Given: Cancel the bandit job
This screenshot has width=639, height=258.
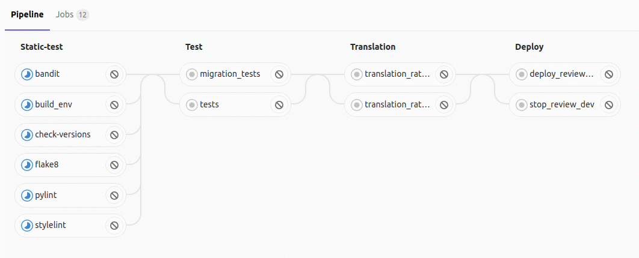Looking at the screenshot, I should 114,74.
